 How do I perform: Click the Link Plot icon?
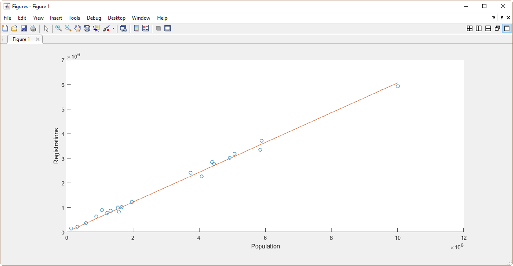123,29
